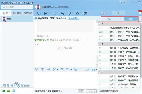
Task: Click 东雨 avatar in chat header
Action: [x=38, y=7]
